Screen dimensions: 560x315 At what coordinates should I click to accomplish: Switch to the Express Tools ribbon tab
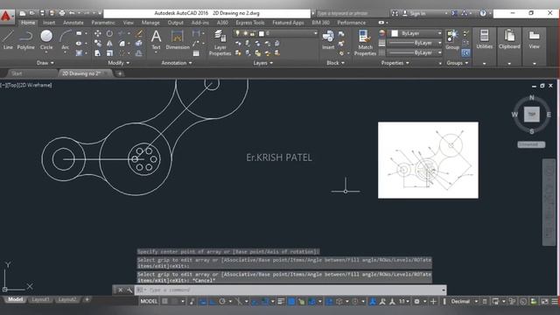250,23
